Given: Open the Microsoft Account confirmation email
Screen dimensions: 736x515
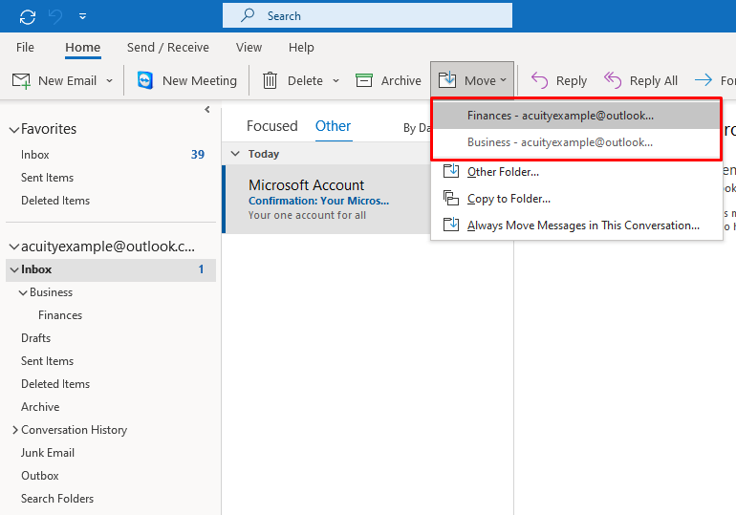Looking at the screenshot, I should 327,200.
